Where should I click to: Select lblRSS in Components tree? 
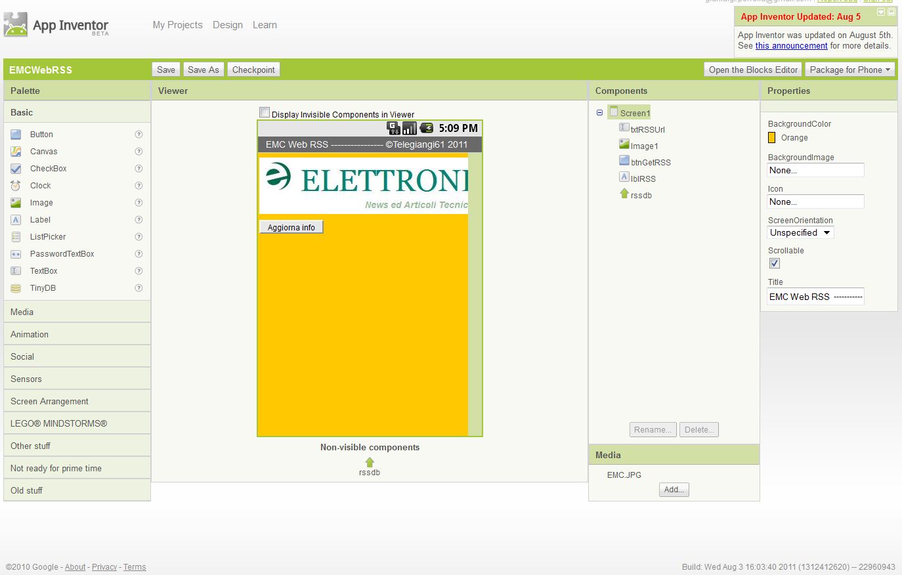[637, 179]
